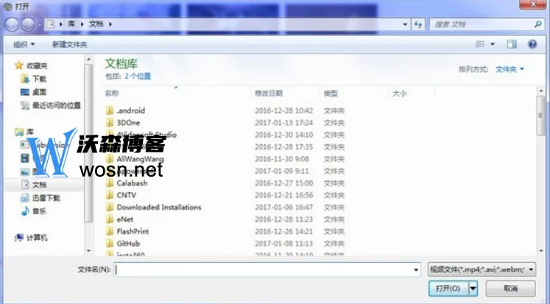The width and height of the screenshot is (550, 304).
Task: Click the 文档 breadcrumb segment
Action: [96, 24]
